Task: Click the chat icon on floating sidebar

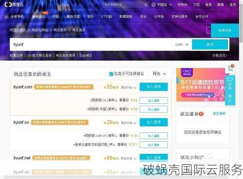Action: [x=230, y=80]
